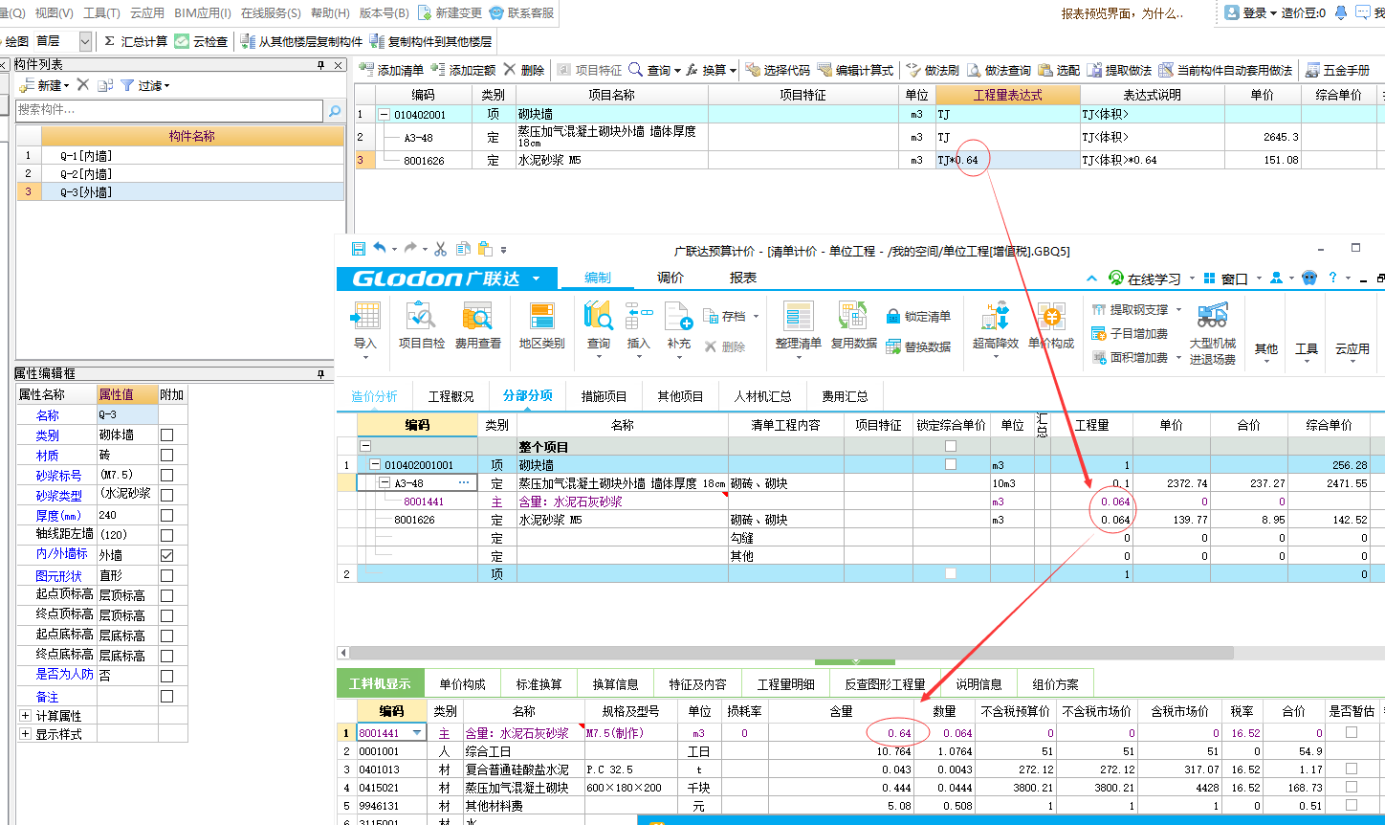Uncheck 附加 checkbox for 内/外墙标
The width and height of the screenshot is (1385, 825).
[167, 555]
